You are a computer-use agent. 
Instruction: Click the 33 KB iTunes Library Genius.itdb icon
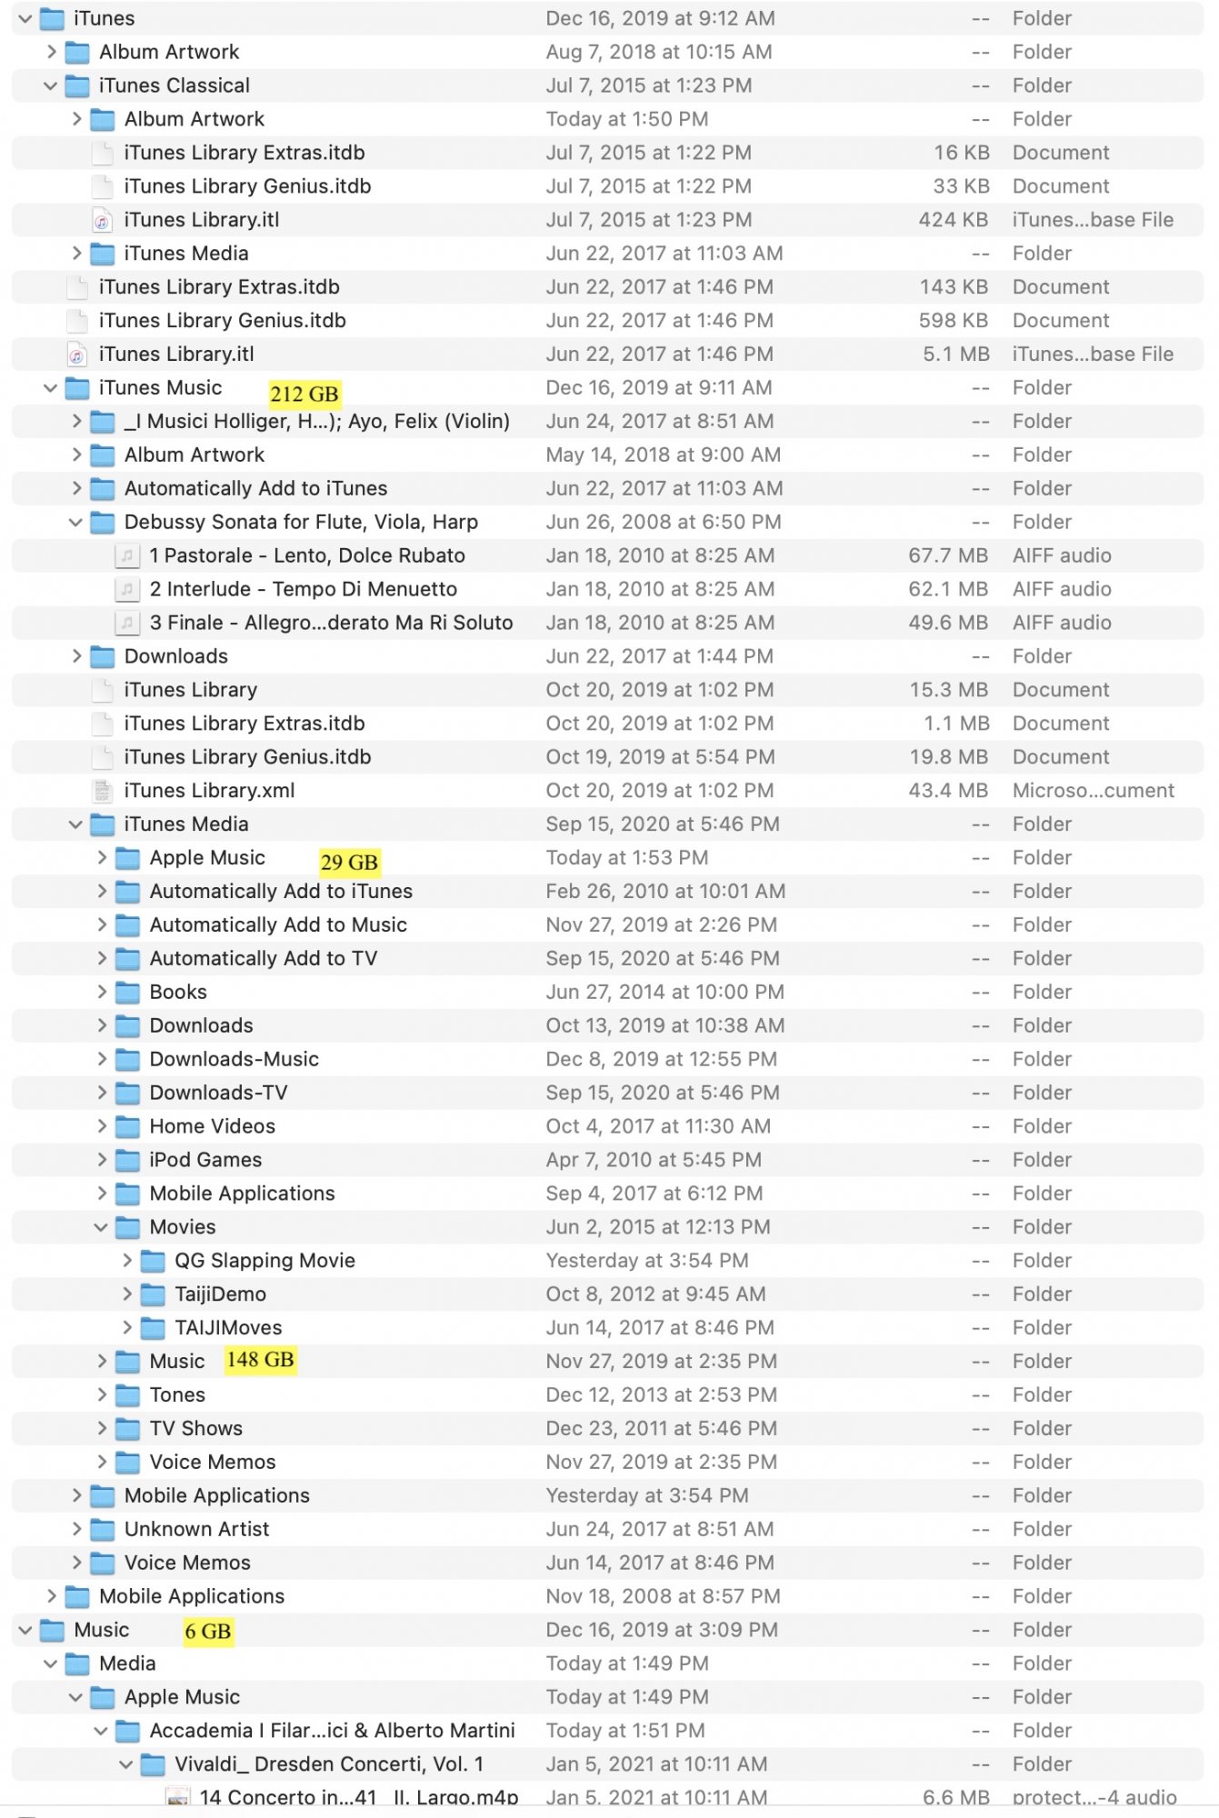tap(103, 186)
